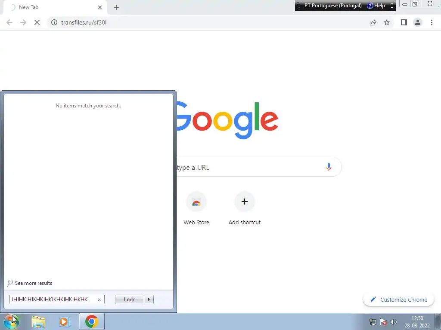The width and height of the screenshot is (441, 330).
Task: Open a new browser tab
Action: pyautogui.click(x=116, y=7)
